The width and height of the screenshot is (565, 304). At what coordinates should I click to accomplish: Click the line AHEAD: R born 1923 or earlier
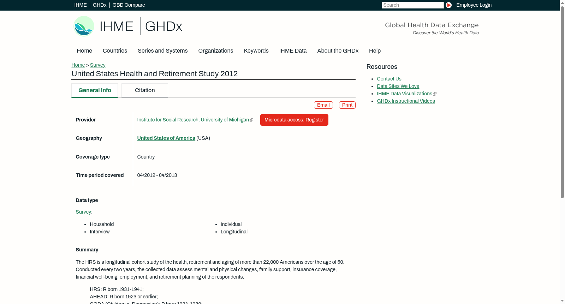click(x=124, y=297)
